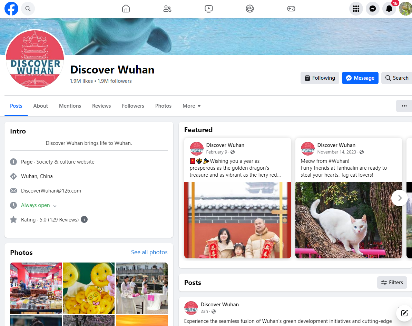Screen dimensions: 412x326
Task: Expand the More tab dropdown
Action: (192, 106)
